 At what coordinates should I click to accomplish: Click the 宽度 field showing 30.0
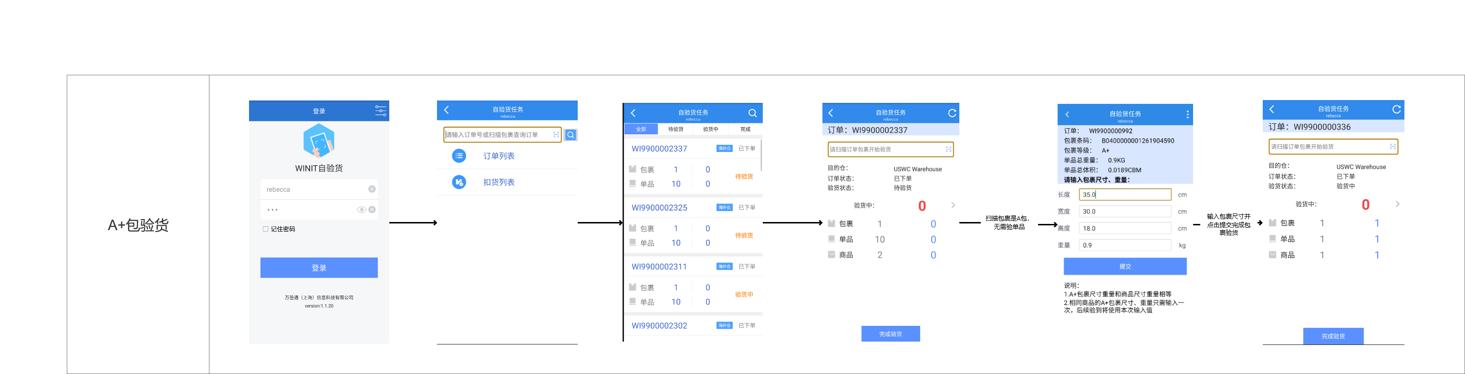tap(1125, 212)
